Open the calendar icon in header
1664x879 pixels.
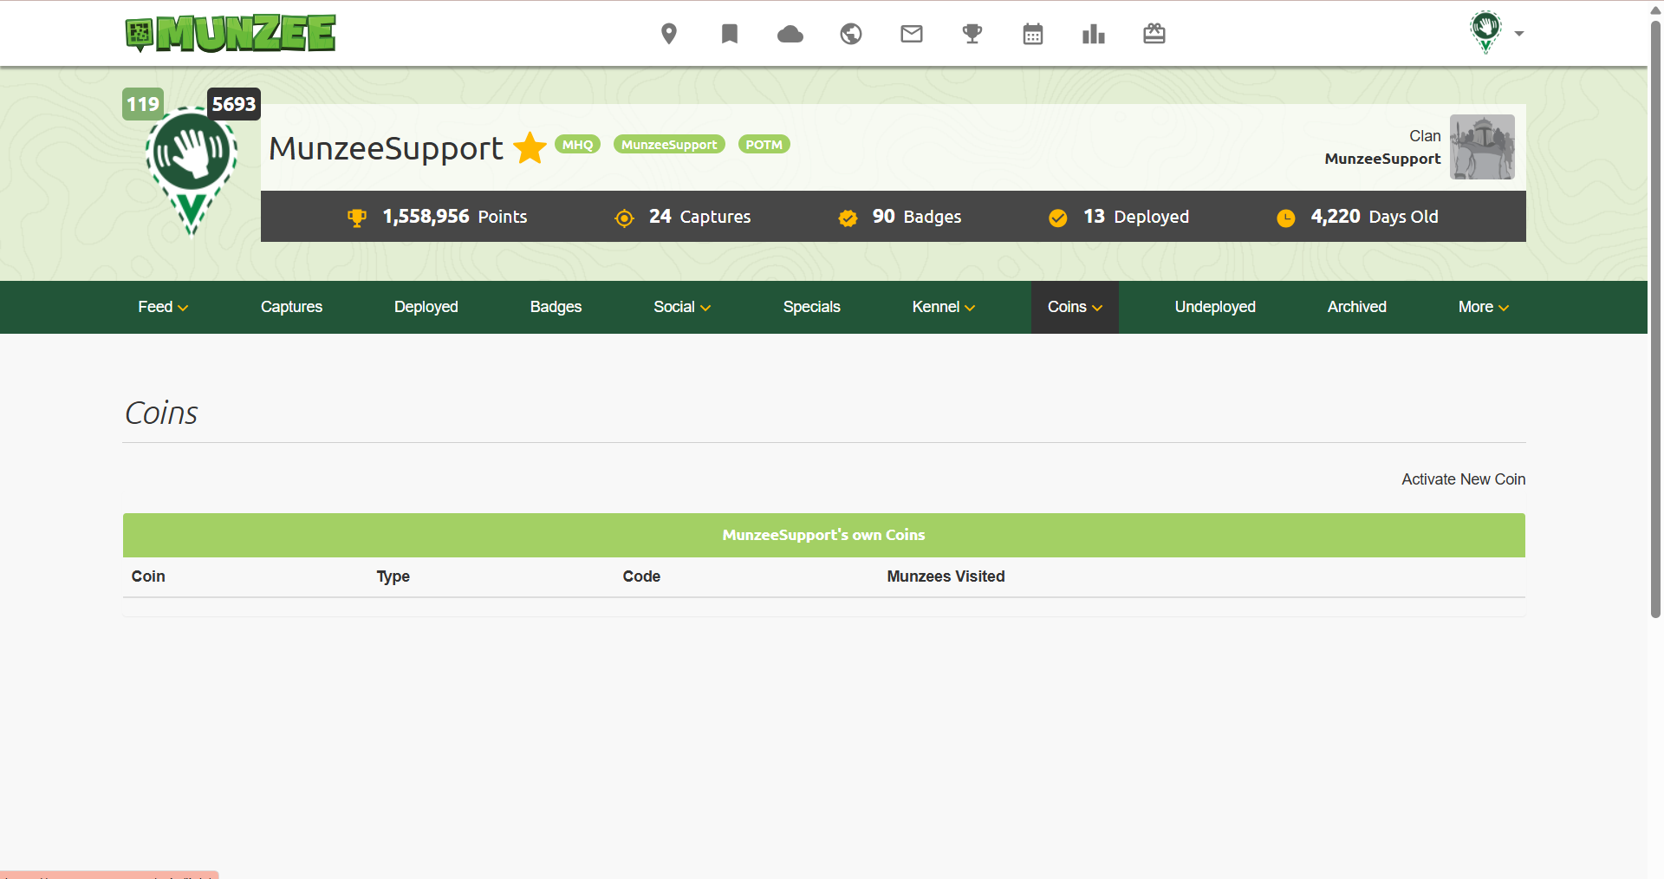1032,34
